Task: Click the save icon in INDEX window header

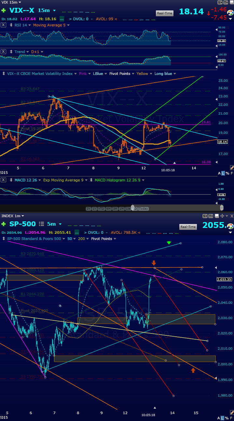Action: pyautogui.click(x=216, y=216)
